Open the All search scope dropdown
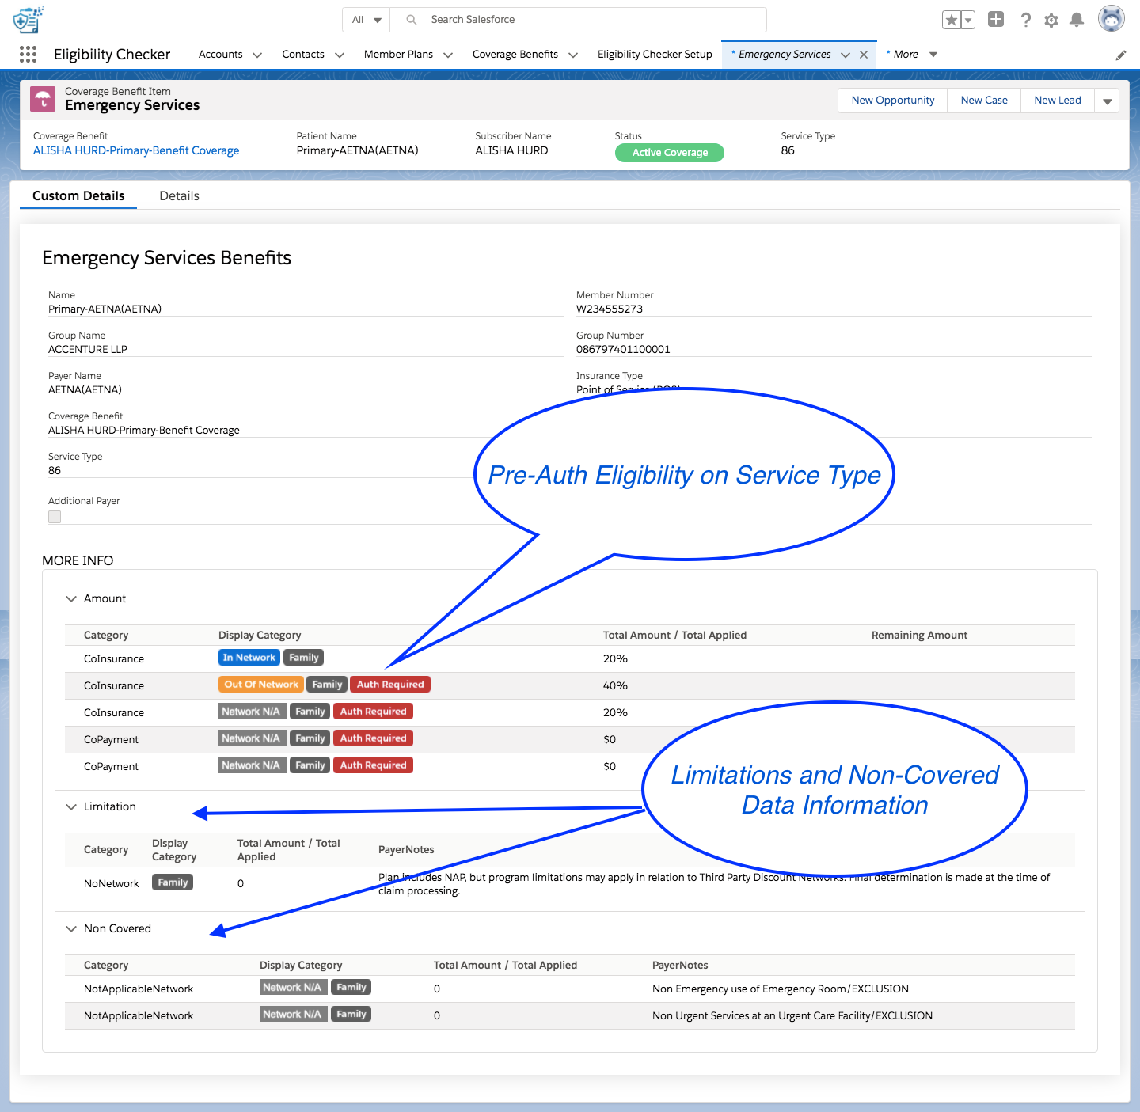 [366, 19]
